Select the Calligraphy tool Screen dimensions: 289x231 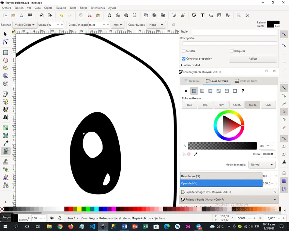pos(6,109)
